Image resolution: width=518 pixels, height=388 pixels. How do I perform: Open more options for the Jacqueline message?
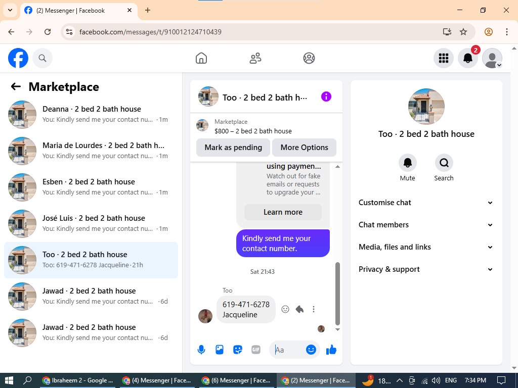(314, 309)
